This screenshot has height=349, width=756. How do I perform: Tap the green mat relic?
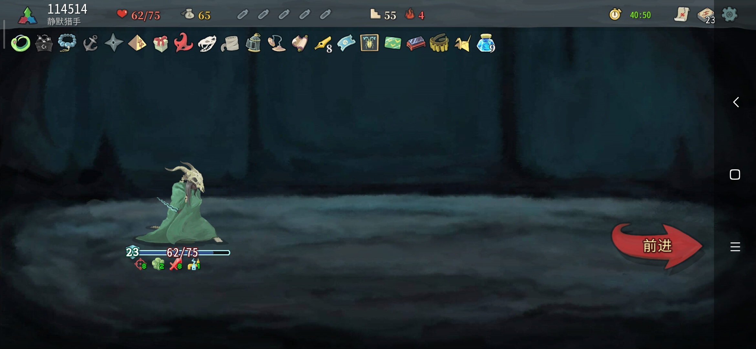[393, 43]
